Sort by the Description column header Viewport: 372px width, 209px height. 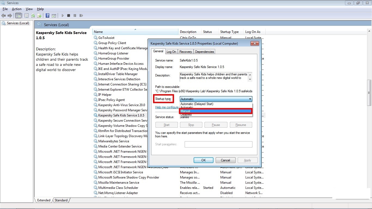(x=190, y=32)
